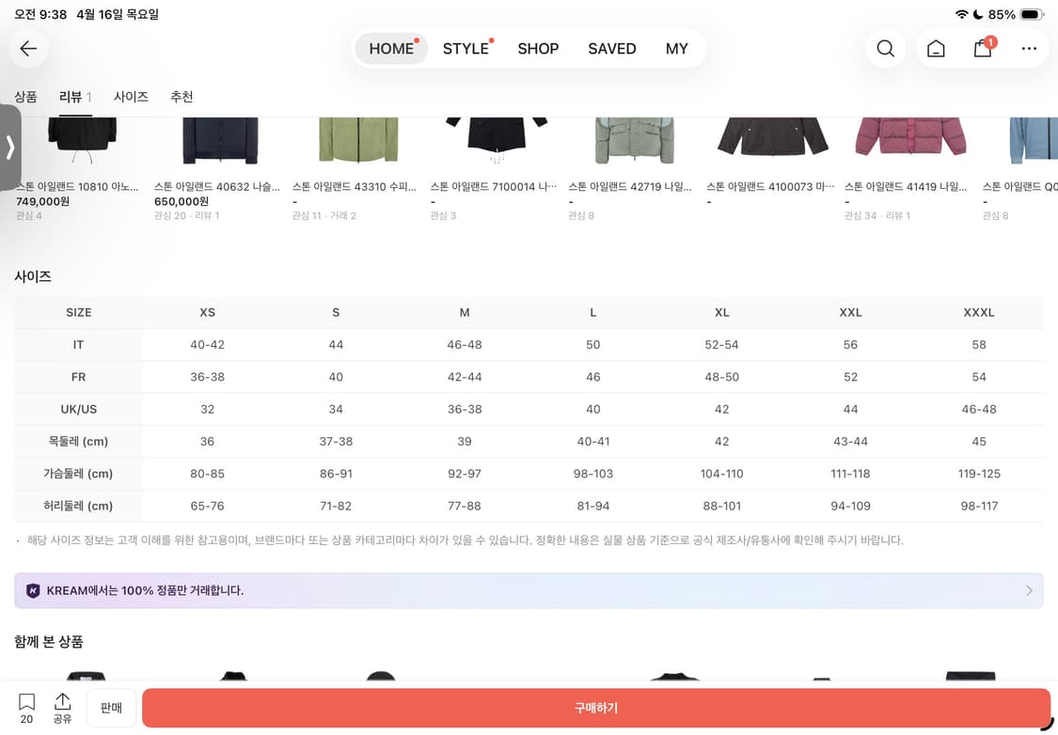Image resolution: width=1058 pixels, height=735 pixels.
Task: Tap the house icon next to search
Action: click(x=936, y=49)
